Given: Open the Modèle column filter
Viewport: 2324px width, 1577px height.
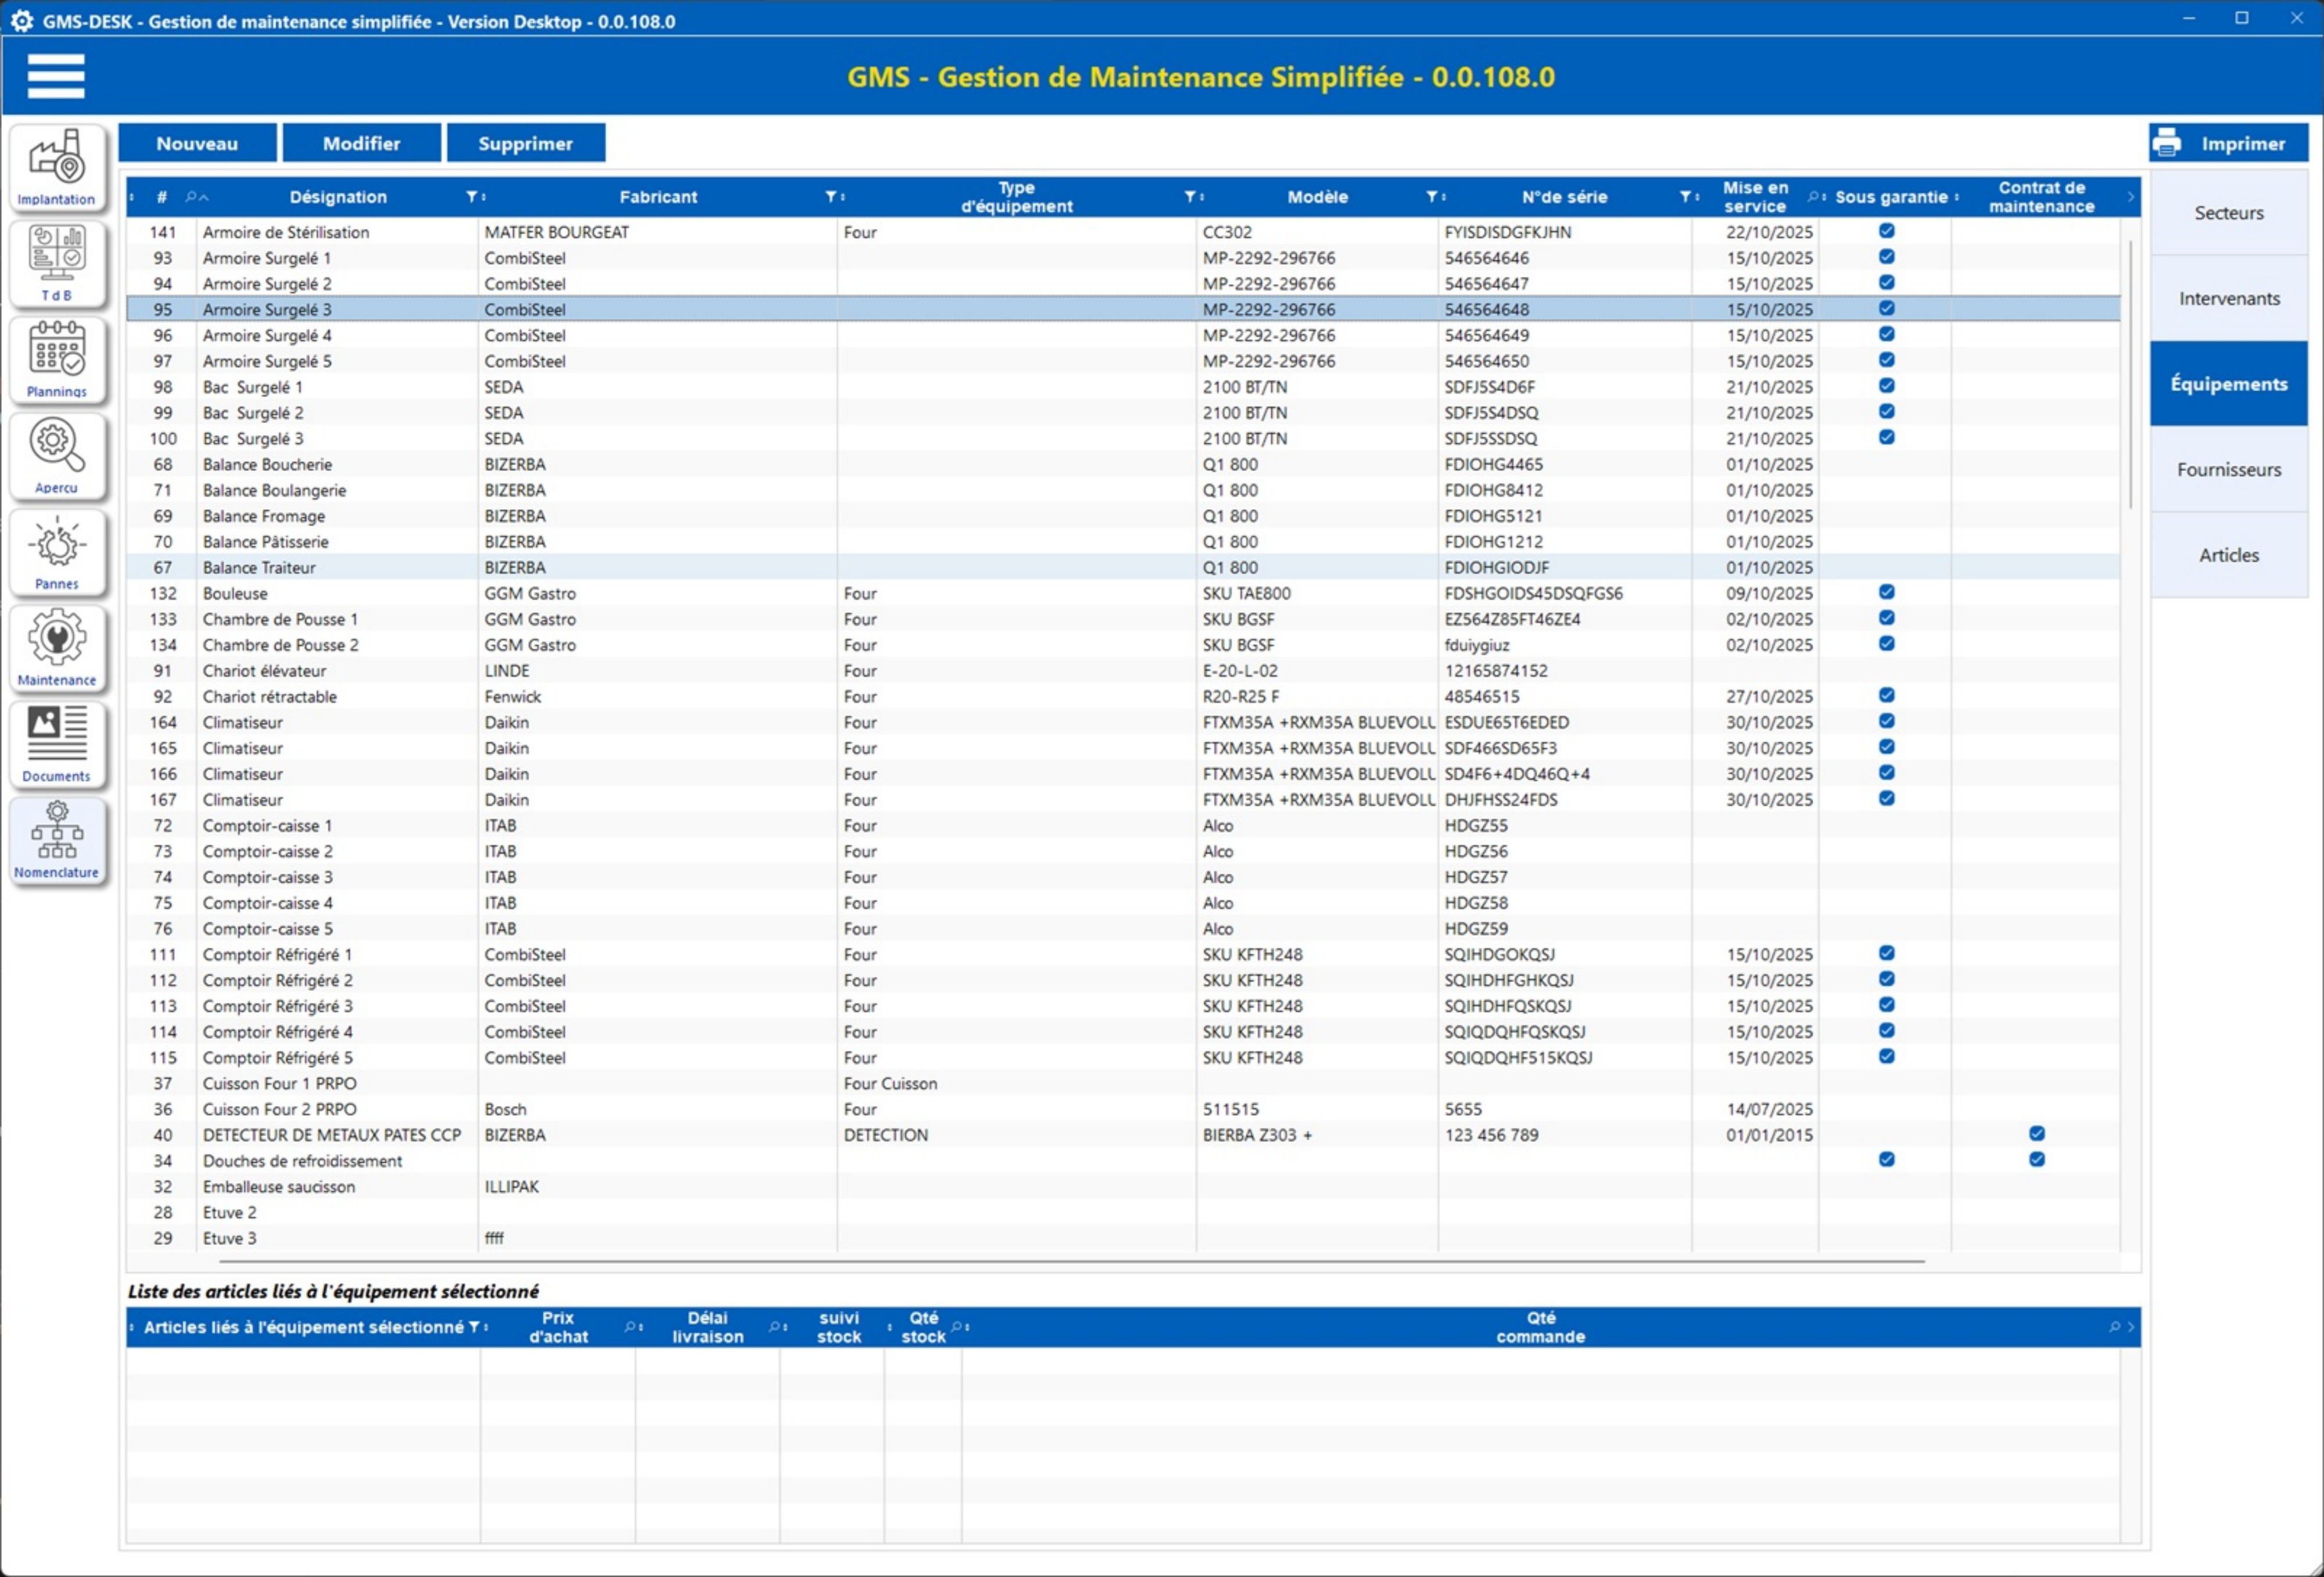Looking at the screenshot, I should (1431, 197).
